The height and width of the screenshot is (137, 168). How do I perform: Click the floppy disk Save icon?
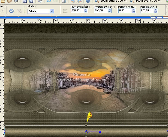point(24,1)
